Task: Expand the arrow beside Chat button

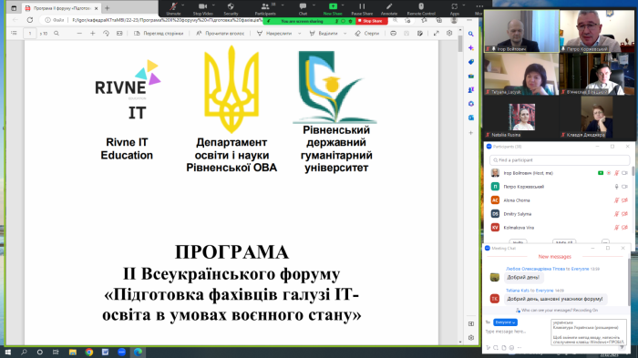Action: [x=314, y=5]
